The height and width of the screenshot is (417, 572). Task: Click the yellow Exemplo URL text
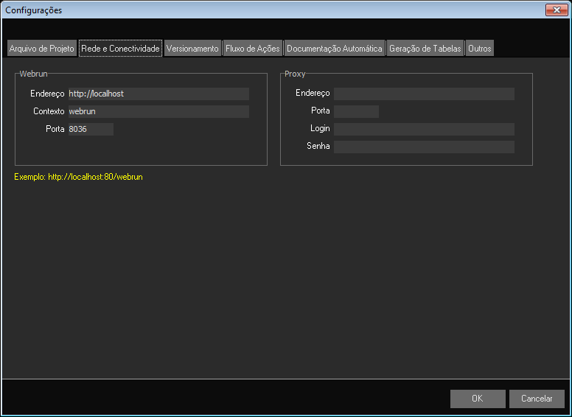pos(78,178)
